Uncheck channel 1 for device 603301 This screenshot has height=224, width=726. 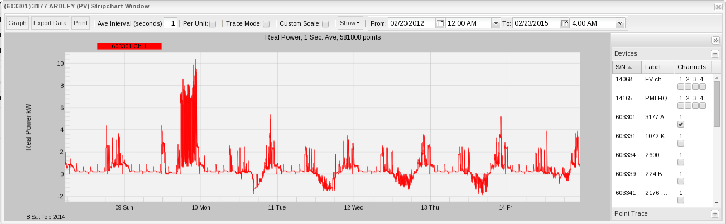pos(681,124)
